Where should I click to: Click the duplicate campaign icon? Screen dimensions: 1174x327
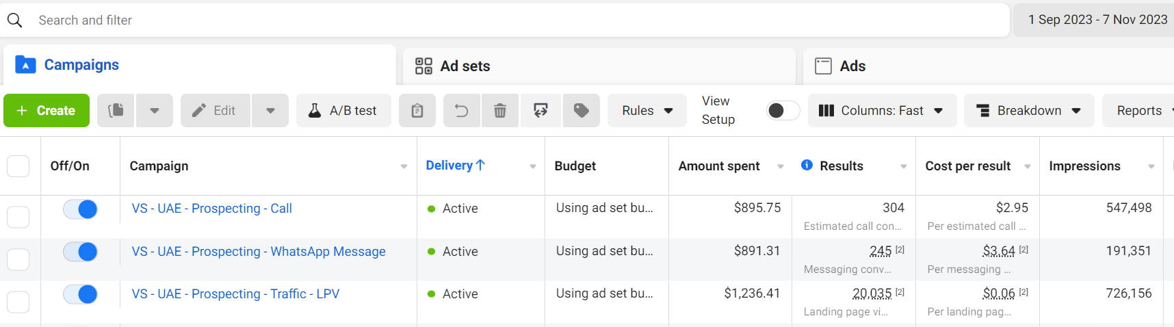[116, 111]
